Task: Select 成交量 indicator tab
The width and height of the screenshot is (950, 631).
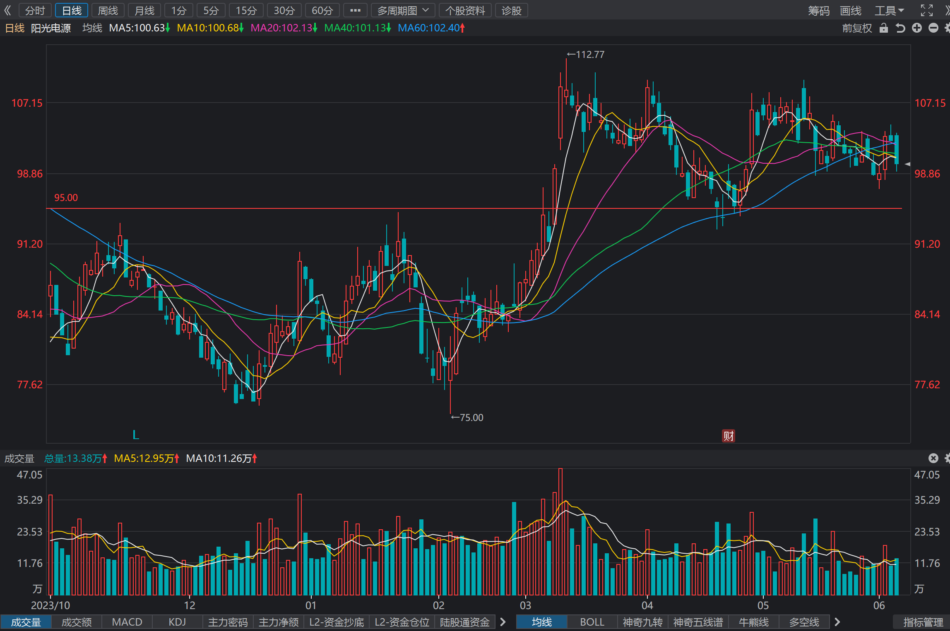Action: point(26,622)
